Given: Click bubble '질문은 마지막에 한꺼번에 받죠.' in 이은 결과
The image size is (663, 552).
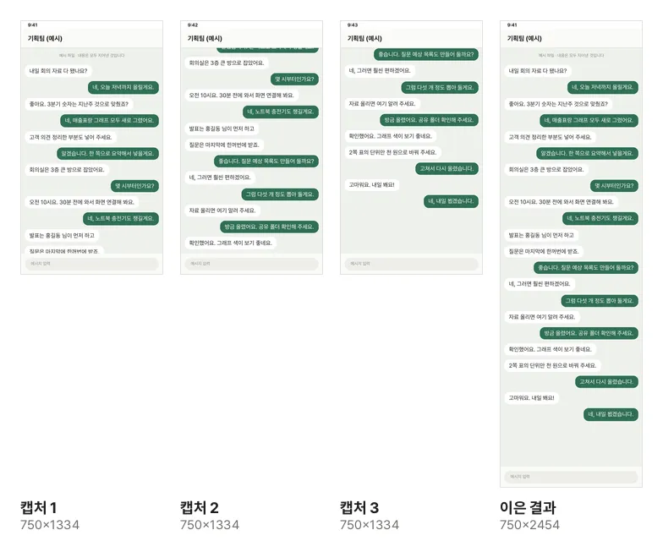Looking at the screenshot, I should pyautogui.click(x=545, y=252).
